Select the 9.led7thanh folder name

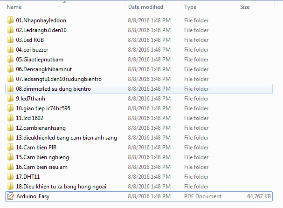pos(30,99)
